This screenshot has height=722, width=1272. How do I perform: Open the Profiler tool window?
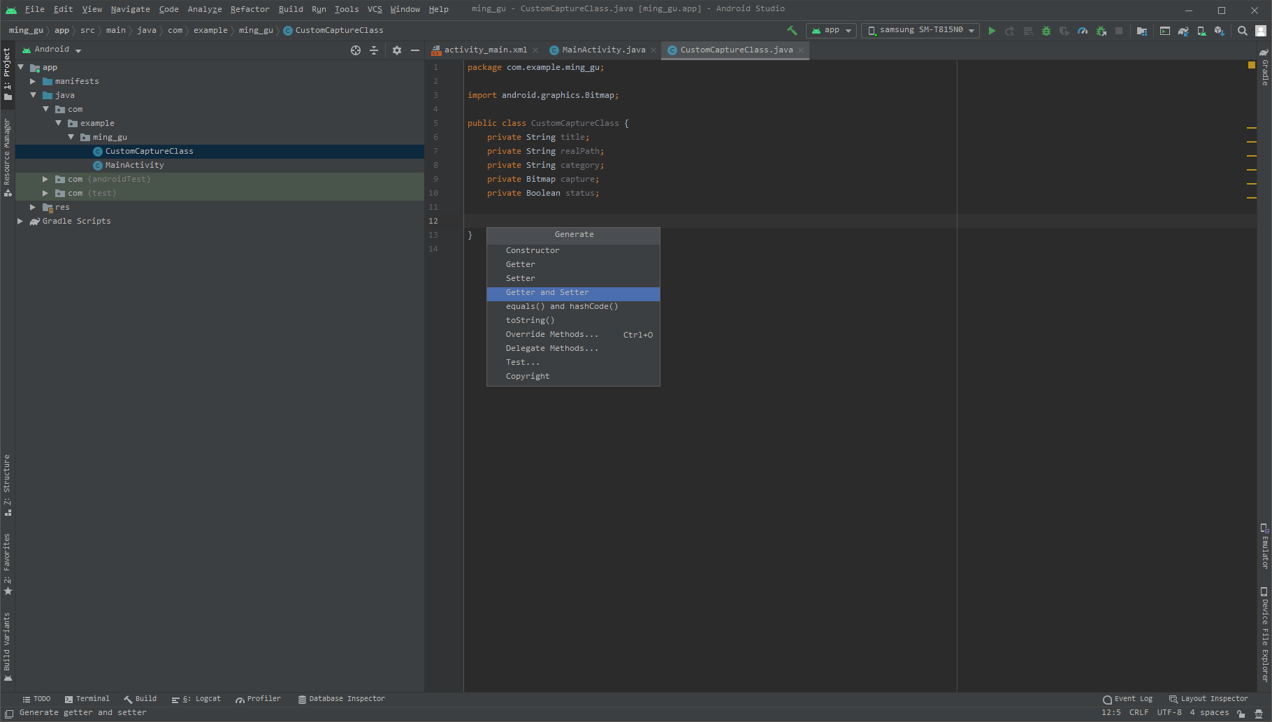click(x=259, y=699)
